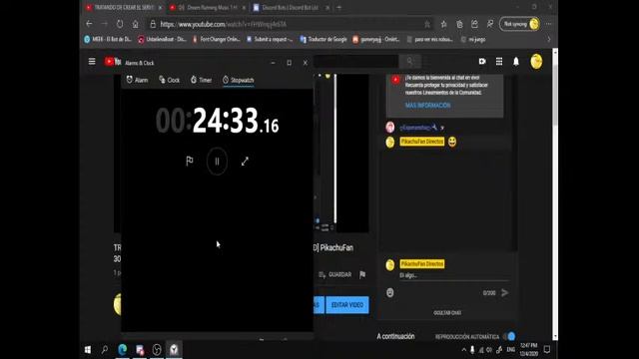Screen dimensions: 639x359
Task: Open the Submit a request bookmark
Action: 270,40
